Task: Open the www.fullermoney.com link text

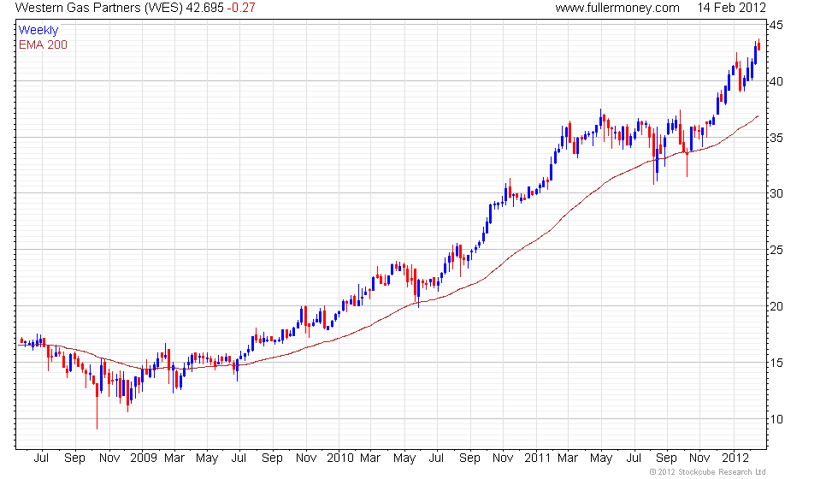Action: click(617, 8)
